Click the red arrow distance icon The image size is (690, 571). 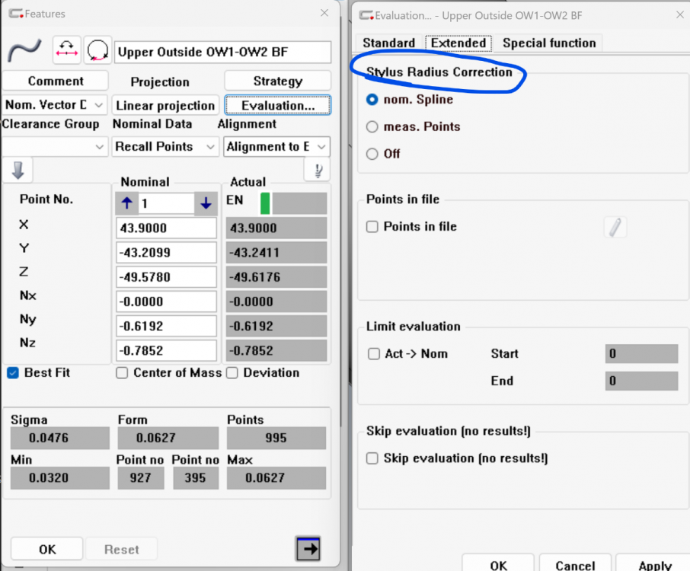coord(66,50)
